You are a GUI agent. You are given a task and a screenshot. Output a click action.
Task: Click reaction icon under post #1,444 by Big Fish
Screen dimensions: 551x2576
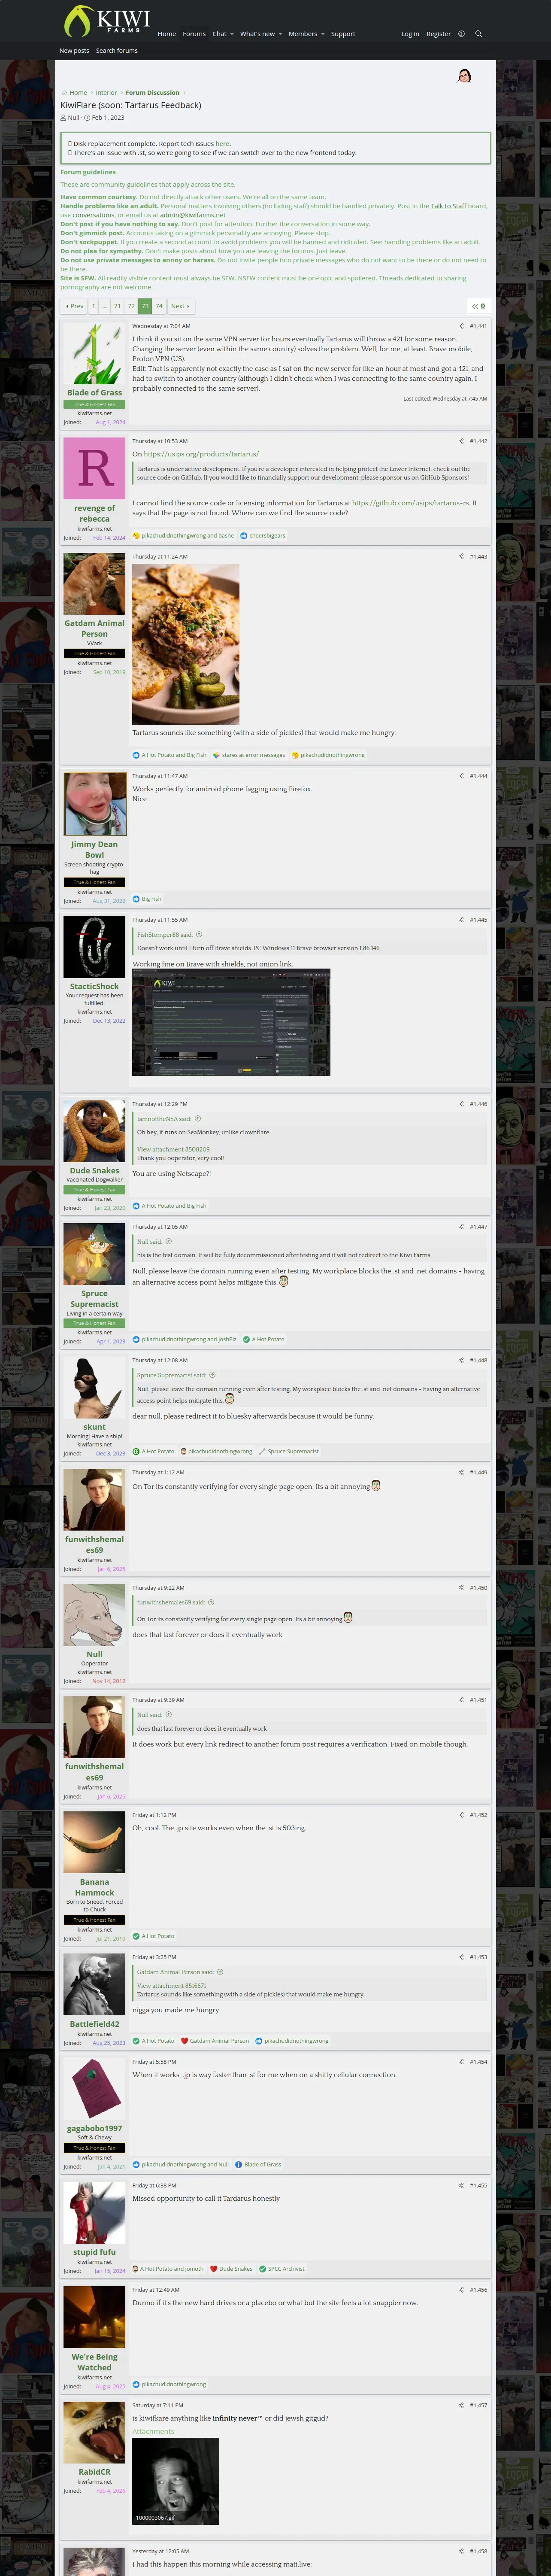click(x=136, y=899)
